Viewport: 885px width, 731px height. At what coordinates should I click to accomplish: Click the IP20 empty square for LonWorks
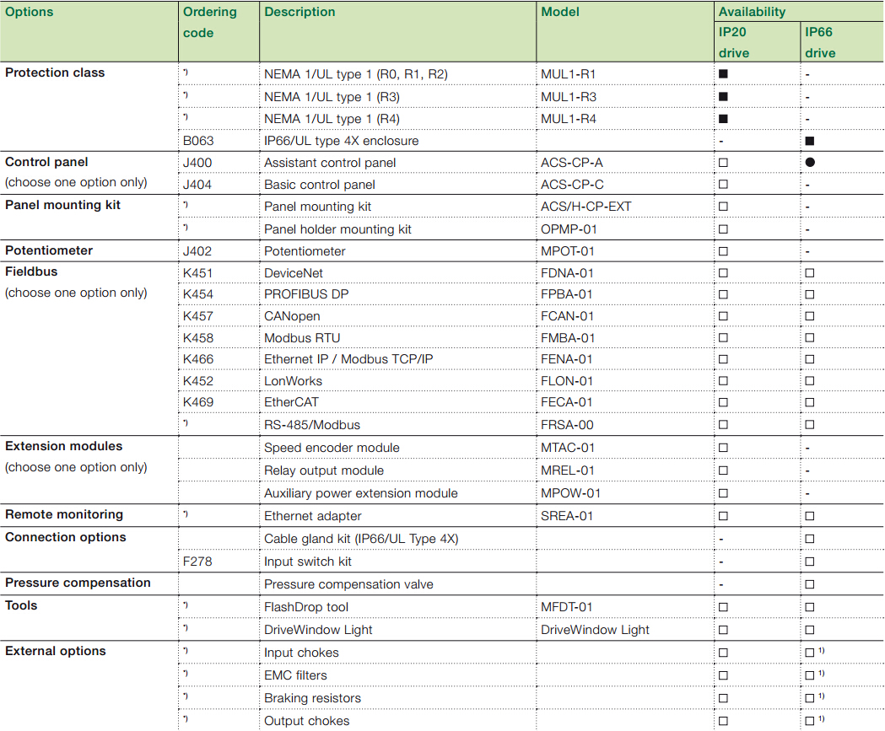pos(723,381)
